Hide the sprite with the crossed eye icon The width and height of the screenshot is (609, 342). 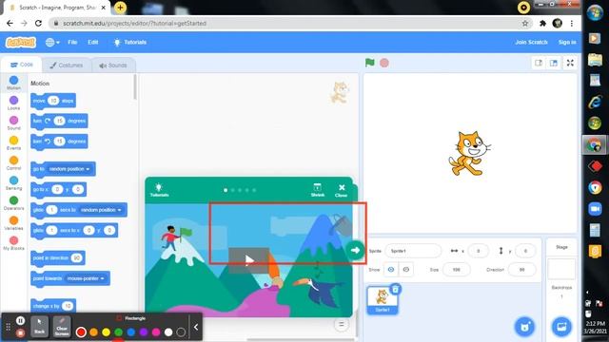point(406,270)
